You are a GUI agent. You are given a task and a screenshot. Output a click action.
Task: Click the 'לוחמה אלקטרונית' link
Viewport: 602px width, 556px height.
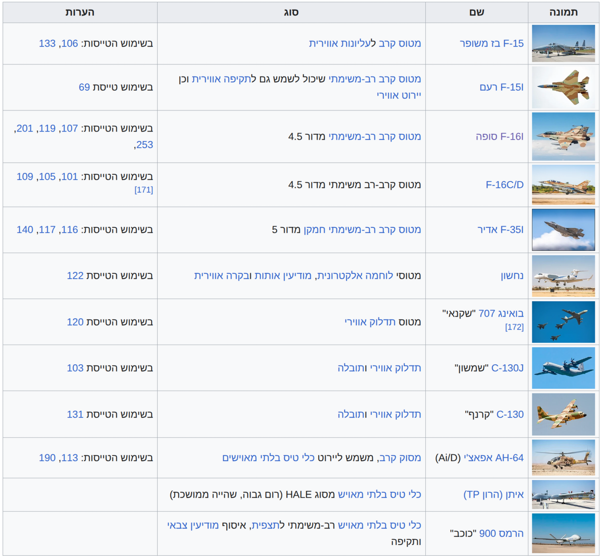pos(355,276)
